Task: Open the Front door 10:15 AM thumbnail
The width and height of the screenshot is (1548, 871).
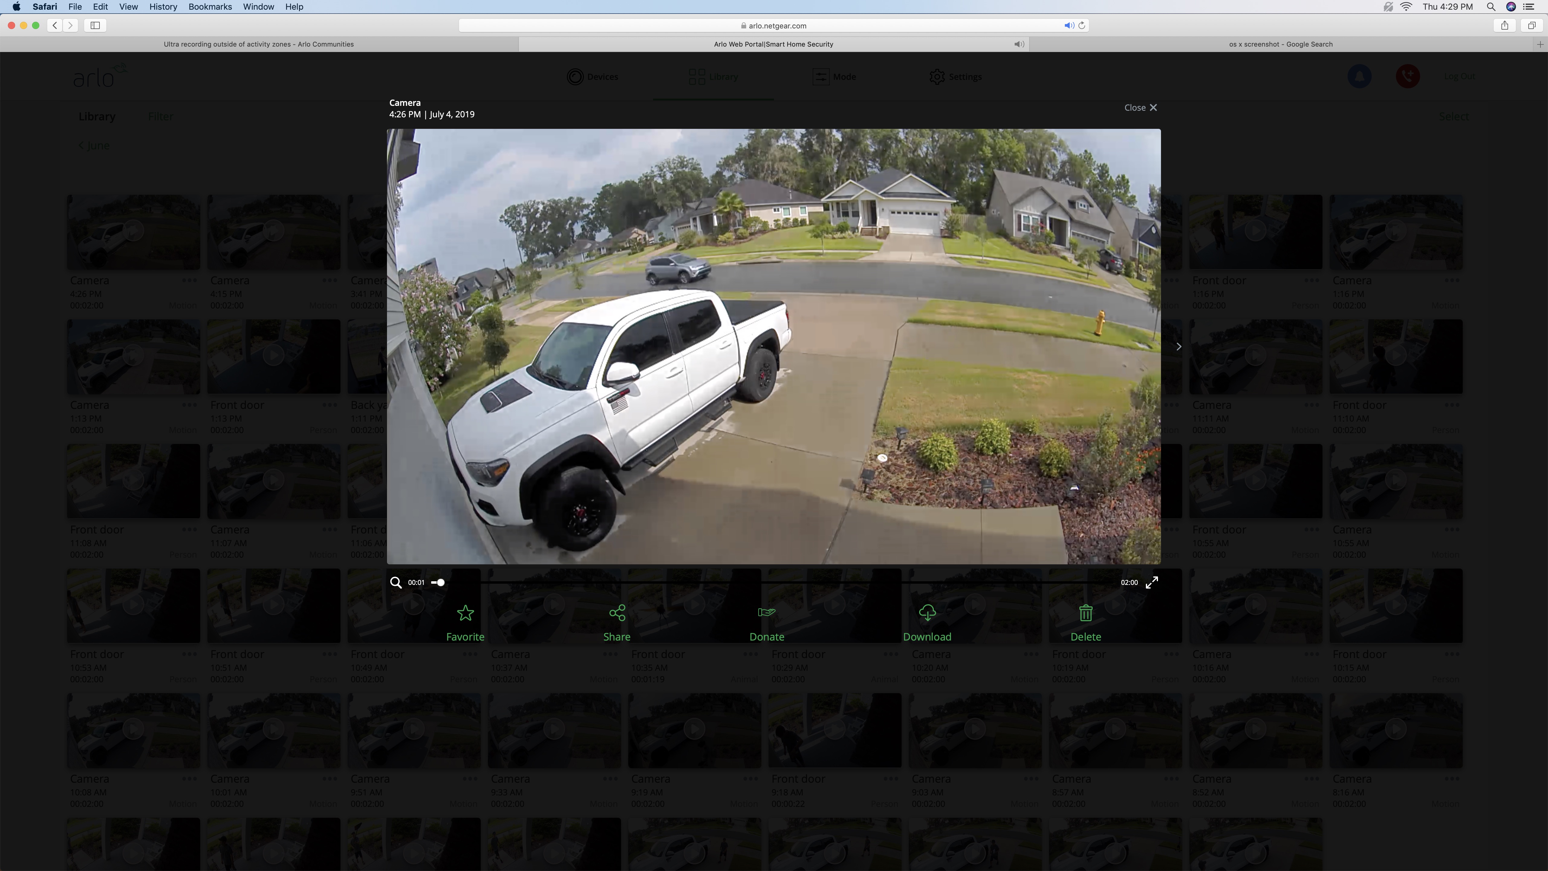Action: (x=1396, y=605)
